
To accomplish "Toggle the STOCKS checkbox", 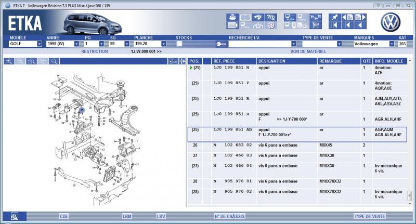I will coord(179,44).
